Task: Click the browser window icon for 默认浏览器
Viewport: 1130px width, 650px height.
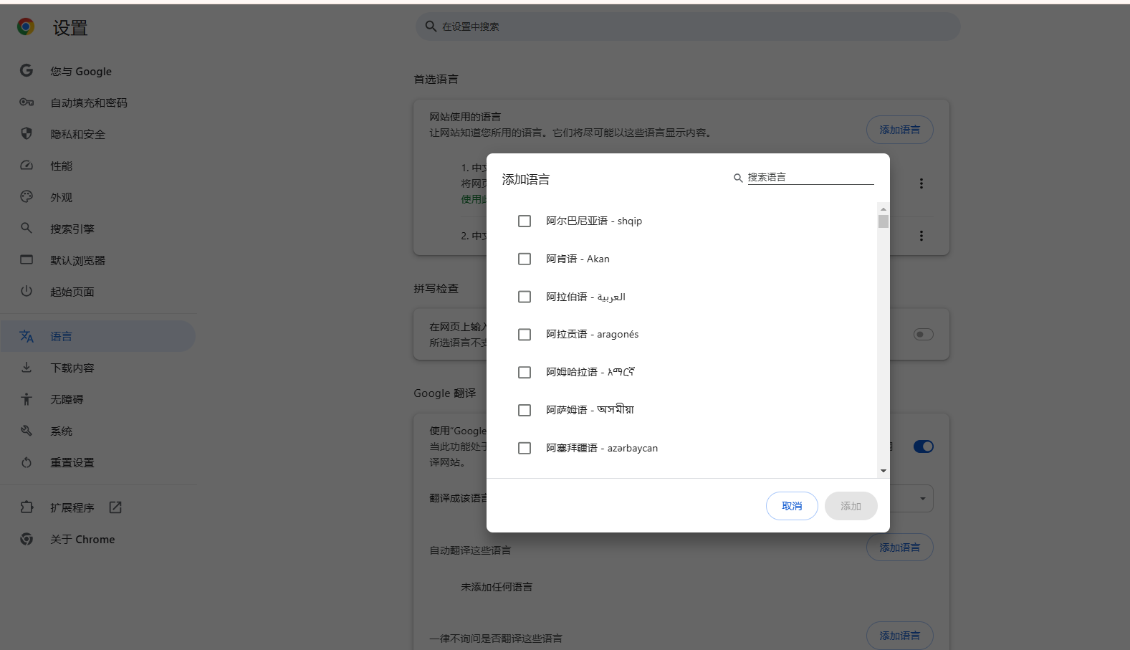Action: coord(27,259)
